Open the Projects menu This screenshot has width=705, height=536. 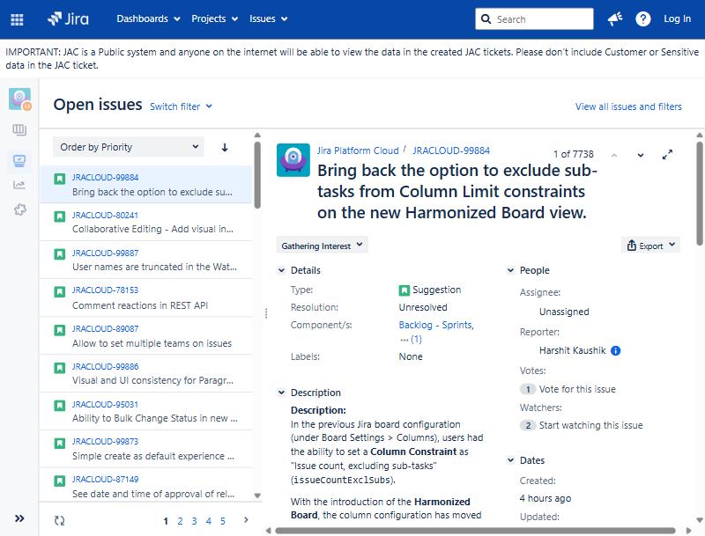[214, 18]
